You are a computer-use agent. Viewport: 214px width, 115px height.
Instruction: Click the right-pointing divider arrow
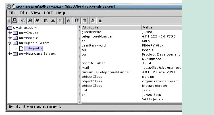click(x=79, y=30)
